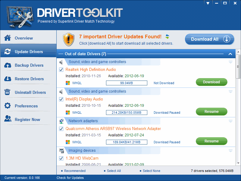Click the green refresh arrows icon
Image resolution: width=241 pixels, height=181 pixels.
(167, 37)
